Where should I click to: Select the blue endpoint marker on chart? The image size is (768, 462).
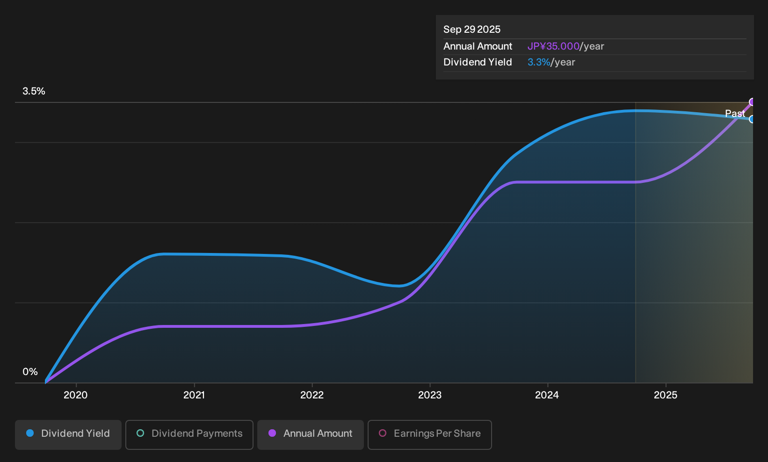point(752,119)
